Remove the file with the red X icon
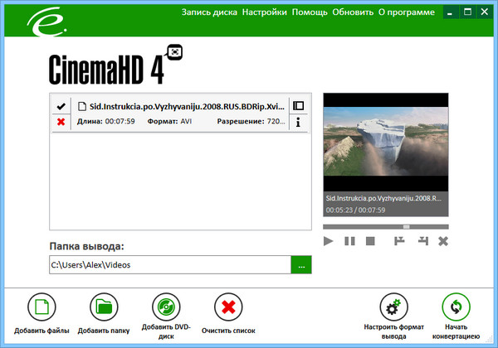Screen dimensions: 498x348 click(x=61, y=122)
